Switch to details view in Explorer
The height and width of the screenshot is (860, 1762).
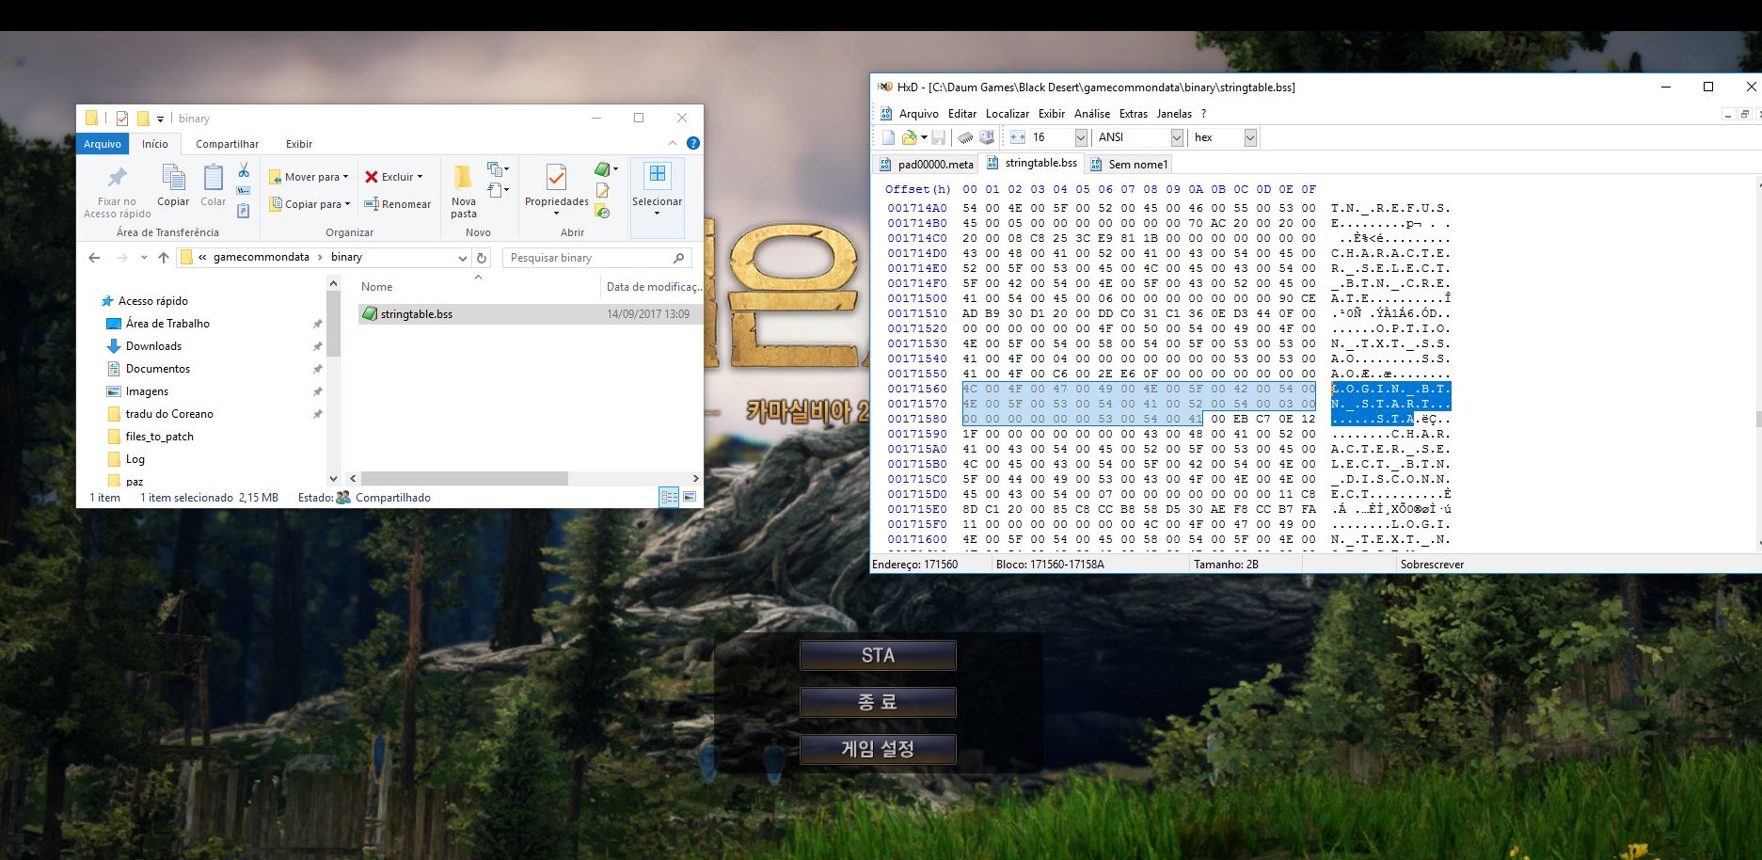669,497
